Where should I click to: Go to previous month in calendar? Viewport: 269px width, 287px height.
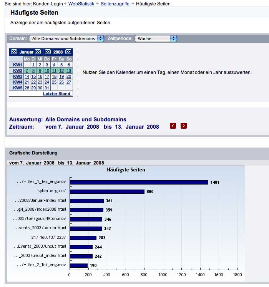14,52
